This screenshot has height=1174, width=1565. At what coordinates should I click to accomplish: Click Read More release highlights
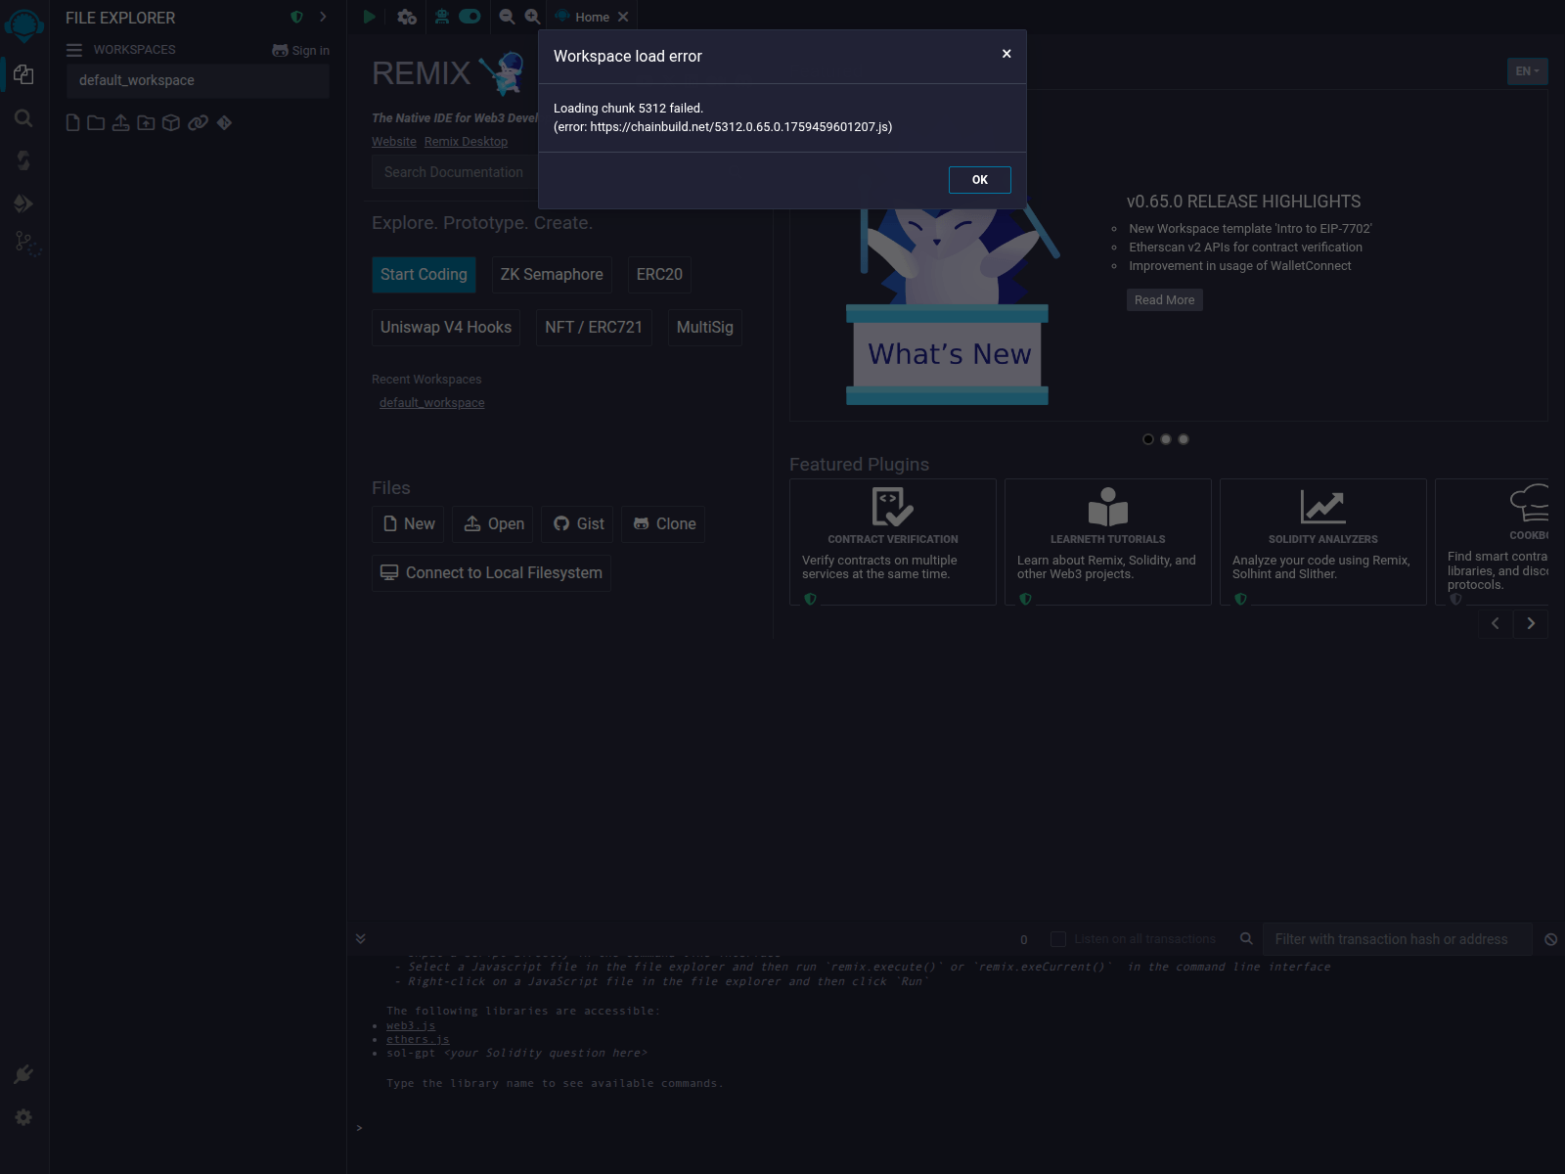pyautogui.click(x=1164, y=300)
